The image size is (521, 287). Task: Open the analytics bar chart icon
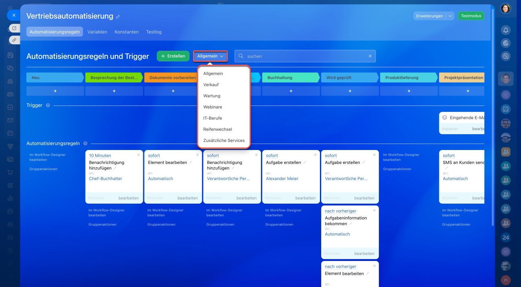pyautogui.click(x=10, y=198)
